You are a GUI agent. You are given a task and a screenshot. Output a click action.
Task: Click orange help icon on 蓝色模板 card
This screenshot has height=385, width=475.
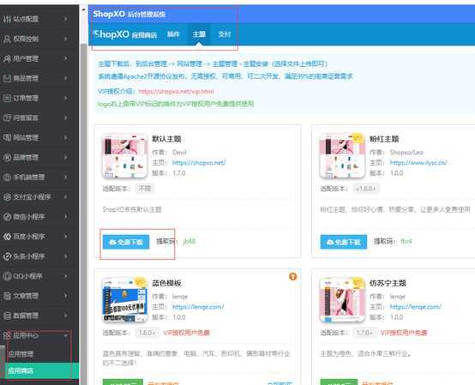[x=292, y=276]
